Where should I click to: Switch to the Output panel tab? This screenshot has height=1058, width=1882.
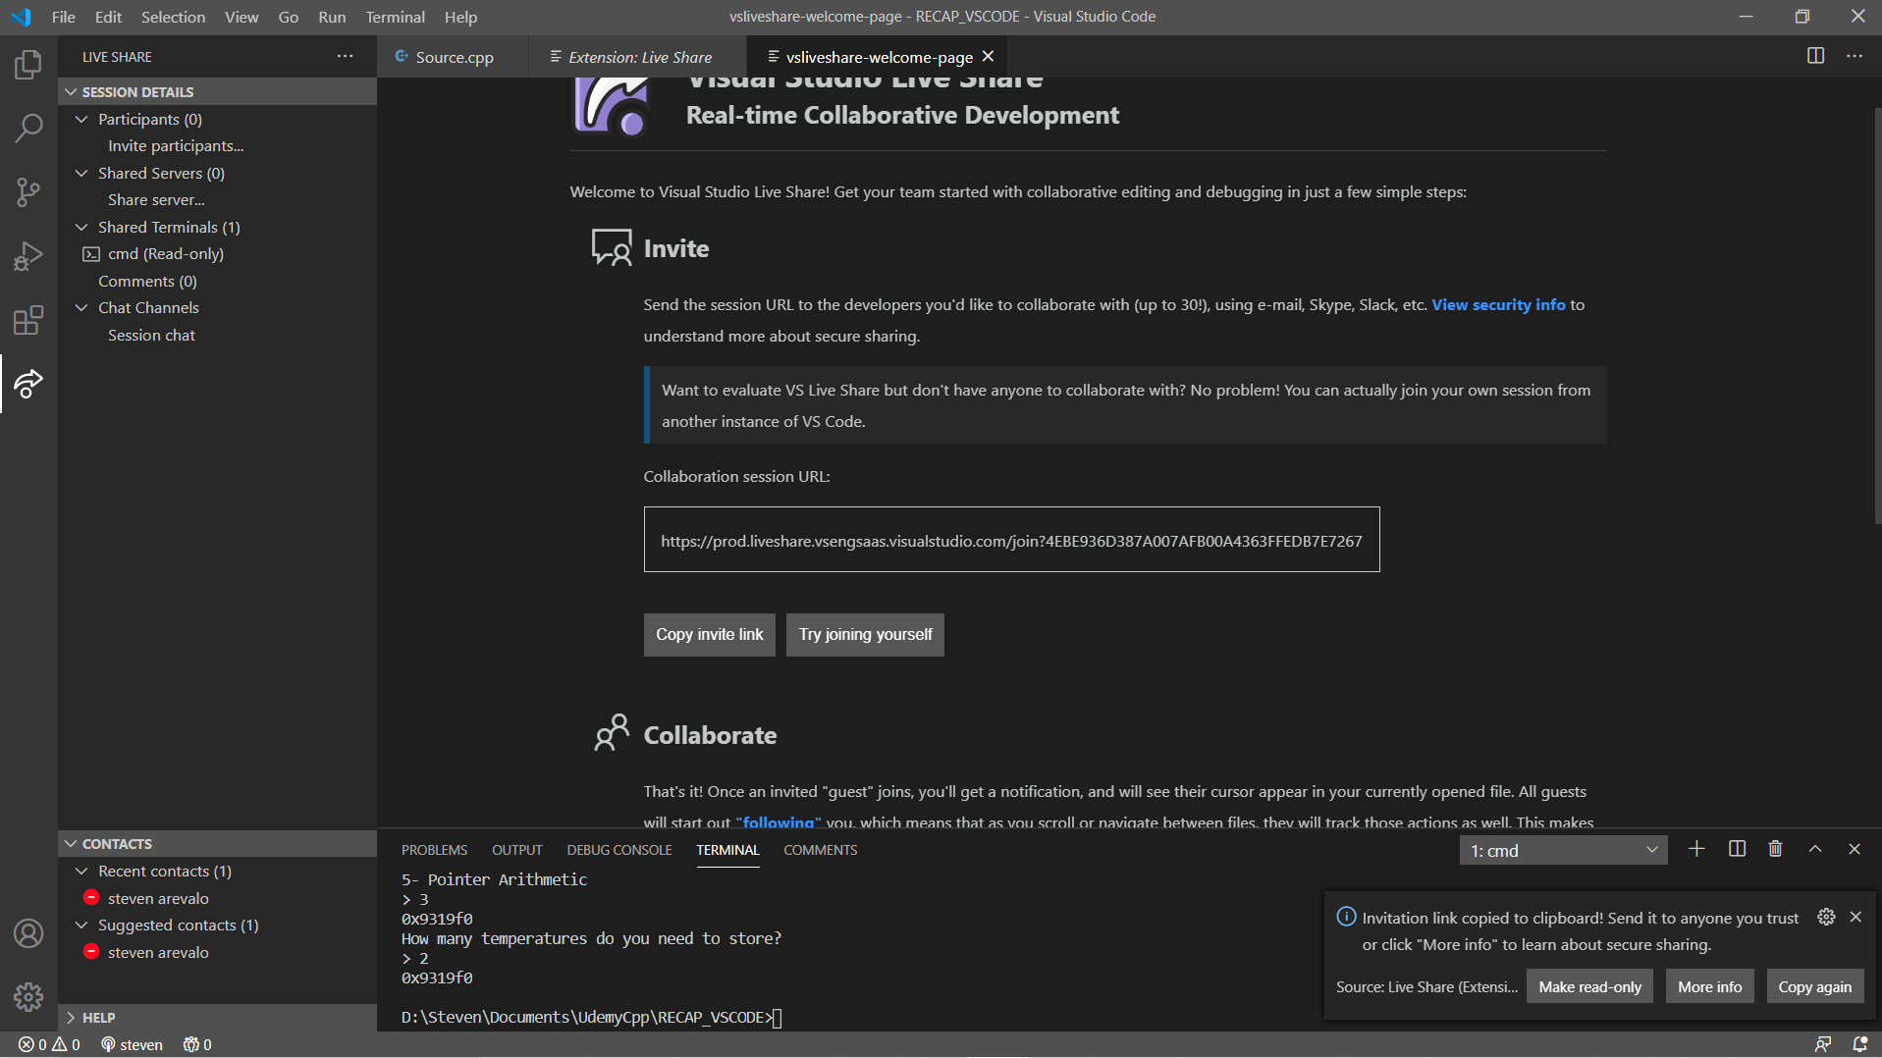[x=516, y=850]
